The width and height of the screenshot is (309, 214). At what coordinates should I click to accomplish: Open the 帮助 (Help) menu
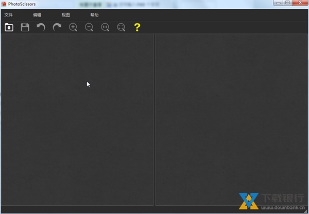coord(94,15)
